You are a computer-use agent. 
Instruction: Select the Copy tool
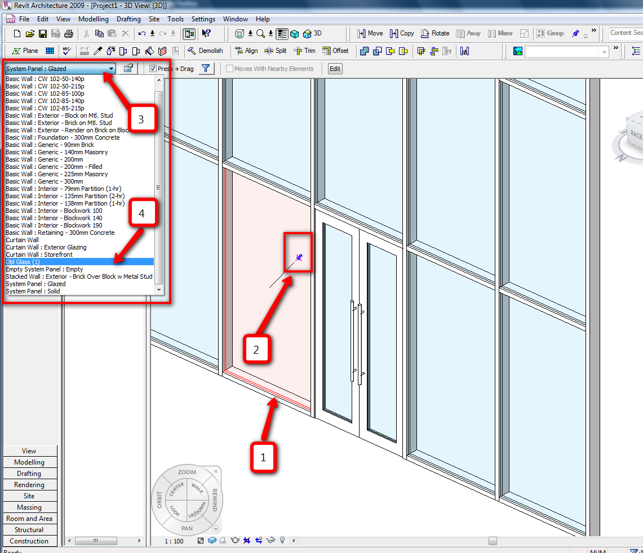402,34
